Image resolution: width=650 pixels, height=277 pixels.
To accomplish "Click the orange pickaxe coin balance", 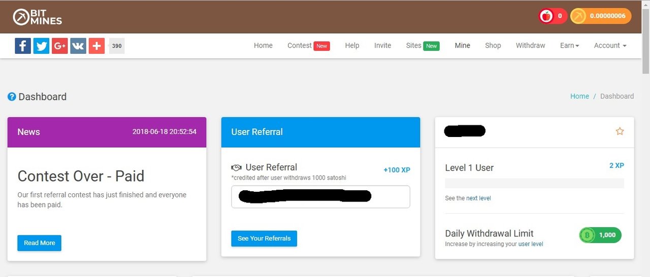I will pos(601,16).
